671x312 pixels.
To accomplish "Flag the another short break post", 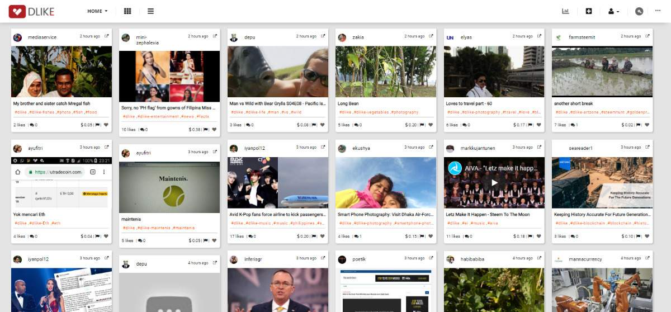I will tap(639, 125).
